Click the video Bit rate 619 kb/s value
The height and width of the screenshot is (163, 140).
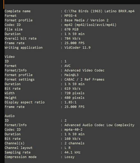coord(72,89)
